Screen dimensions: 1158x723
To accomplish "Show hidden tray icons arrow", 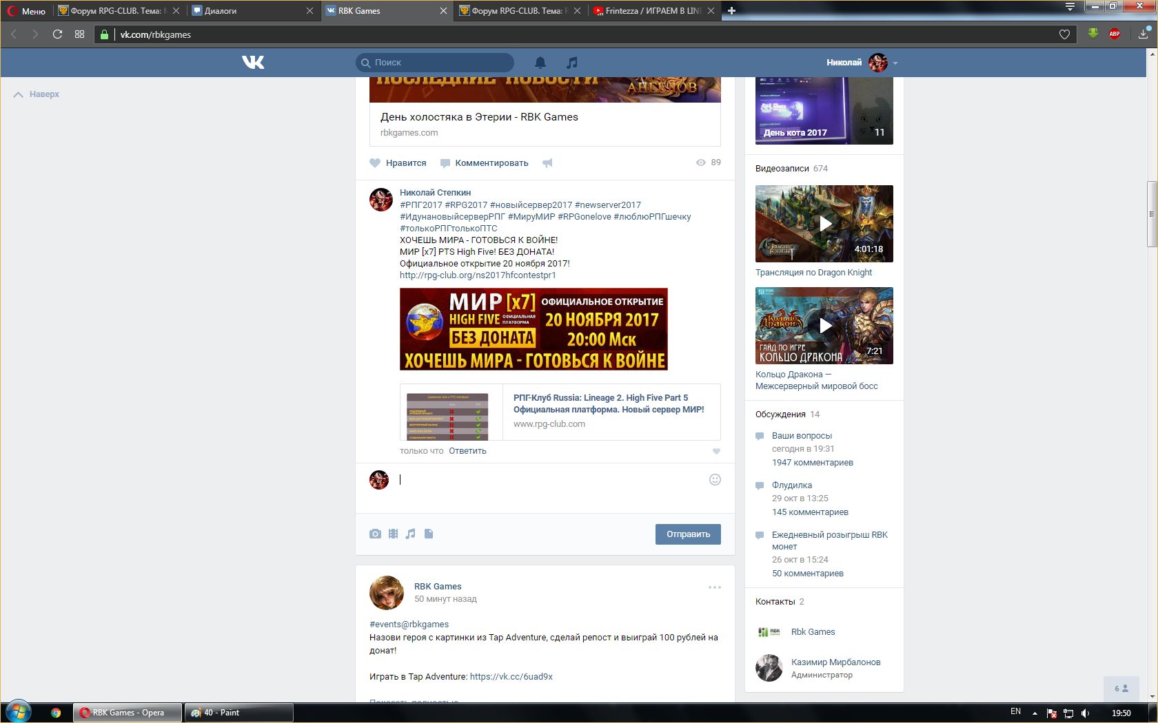I will (x=1035, y=713).
